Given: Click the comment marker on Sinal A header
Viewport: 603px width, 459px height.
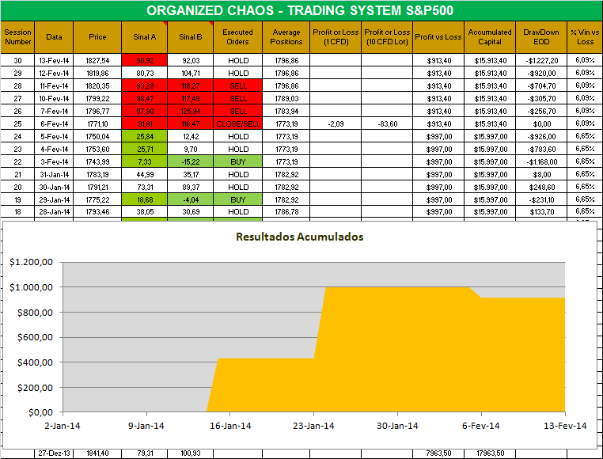Looking at the screenshot, I should [165, 24].
